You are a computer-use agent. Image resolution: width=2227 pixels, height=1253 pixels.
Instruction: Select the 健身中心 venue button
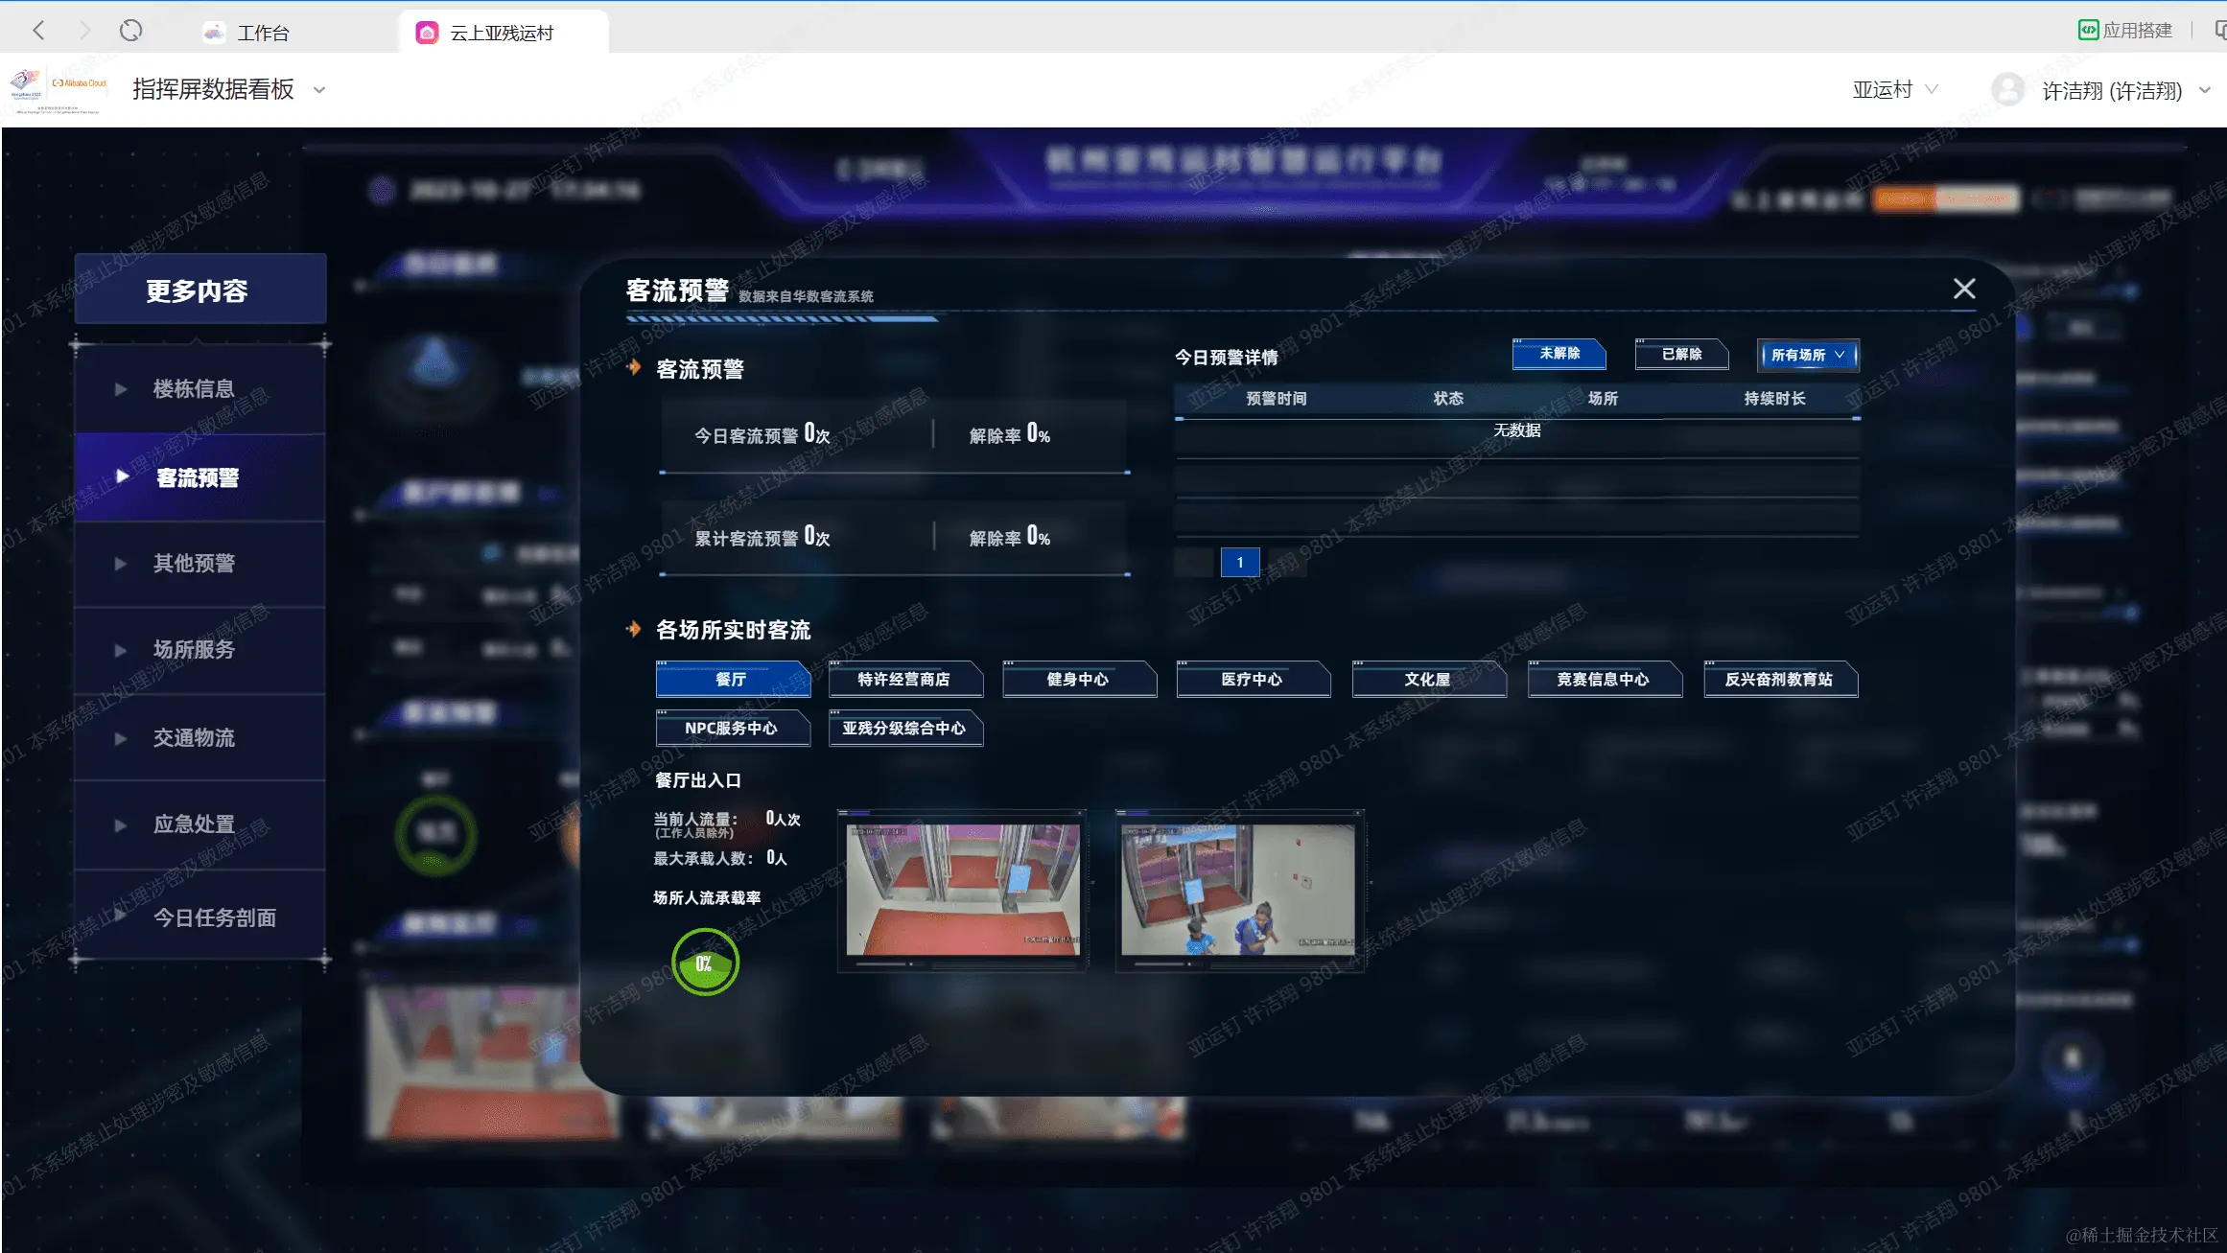tap(1078, 679)
